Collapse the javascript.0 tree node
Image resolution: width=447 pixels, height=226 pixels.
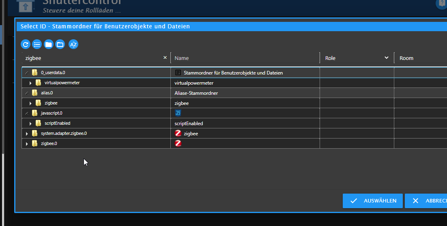[27, 113]
